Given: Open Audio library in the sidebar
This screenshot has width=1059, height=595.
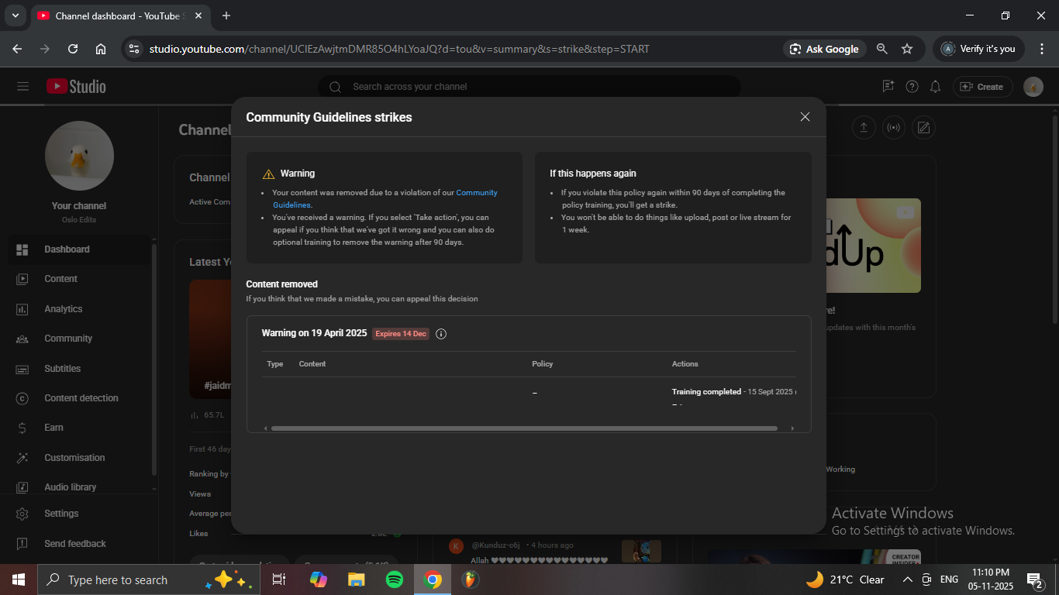Looking at the screenshot, I should point(70,487).
